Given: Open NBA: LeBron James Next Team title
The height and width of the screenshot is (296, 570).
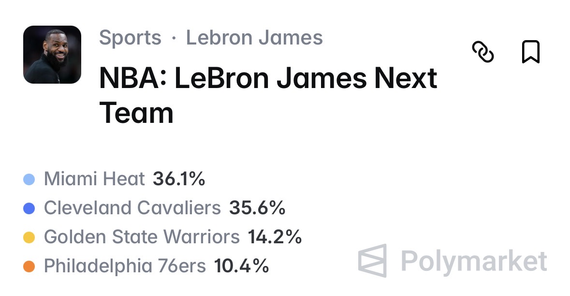Looking at the screenshot, I should pos(268,95).
